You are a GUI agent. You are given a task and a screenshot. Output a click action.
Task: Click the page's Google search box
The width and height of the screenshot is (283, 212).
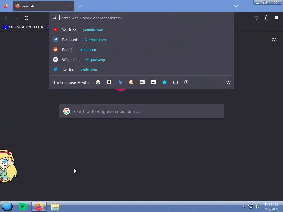[141, 111]
